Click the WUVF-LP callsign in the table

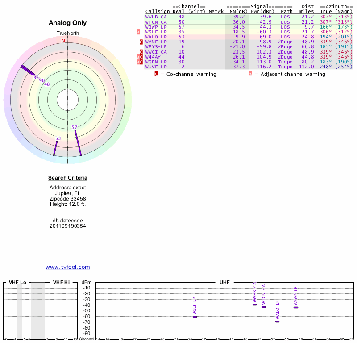(156, 67)
